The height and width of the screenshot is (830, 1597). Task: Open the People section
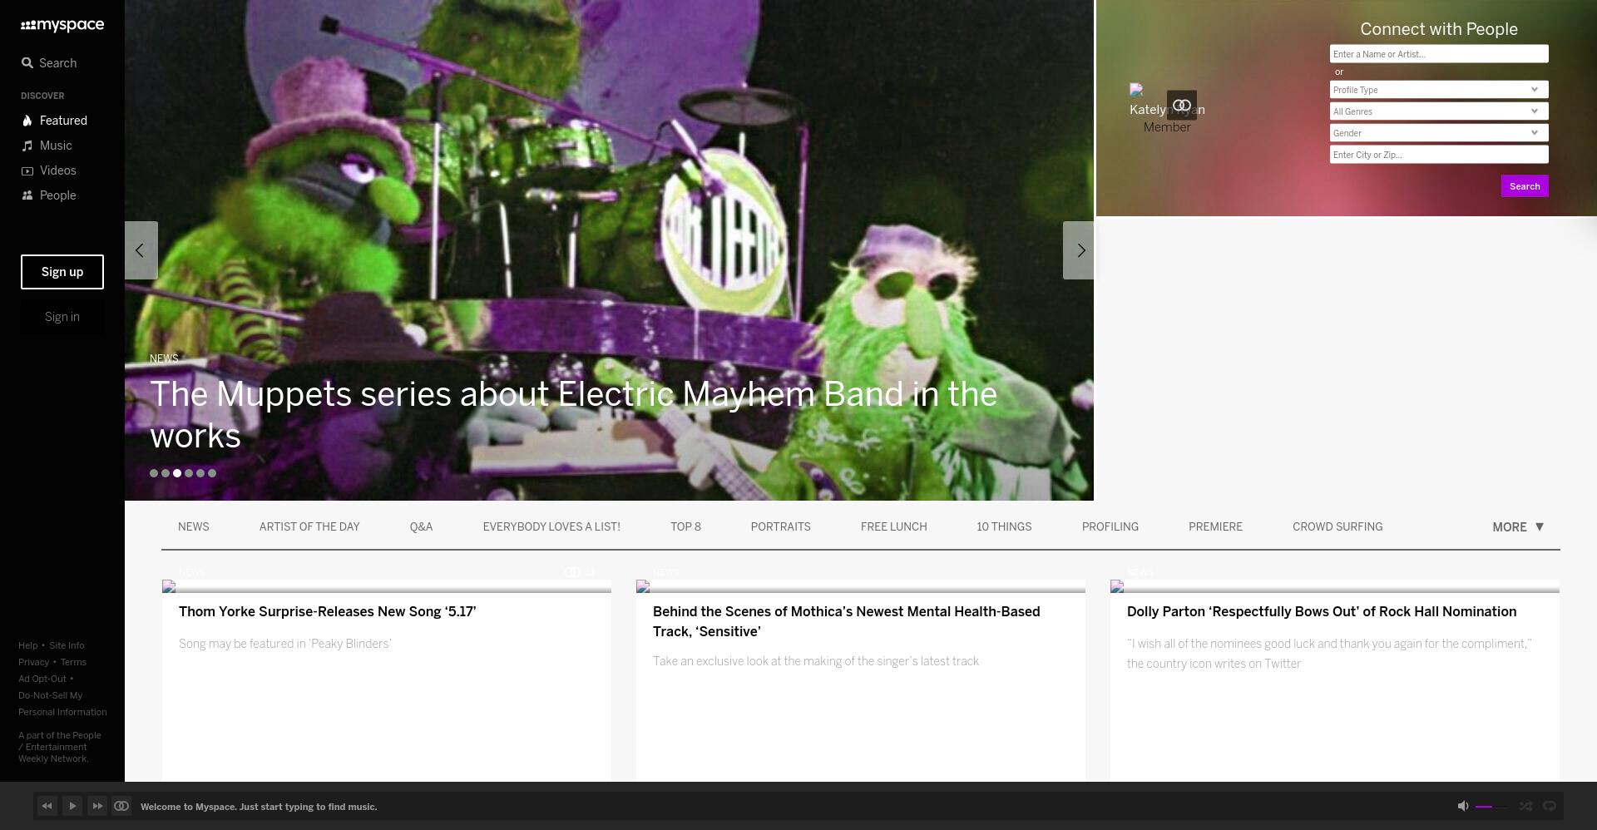click(x=48, y=195)
